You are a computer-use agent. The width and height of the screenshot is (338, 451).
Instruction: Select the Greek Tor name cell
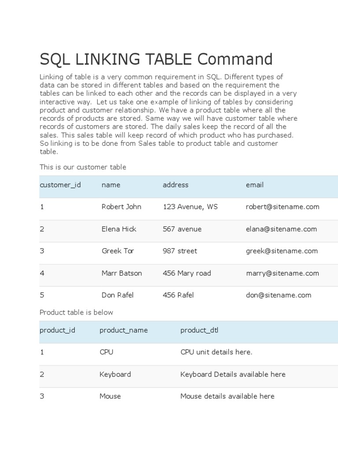(x=118, y=251)
